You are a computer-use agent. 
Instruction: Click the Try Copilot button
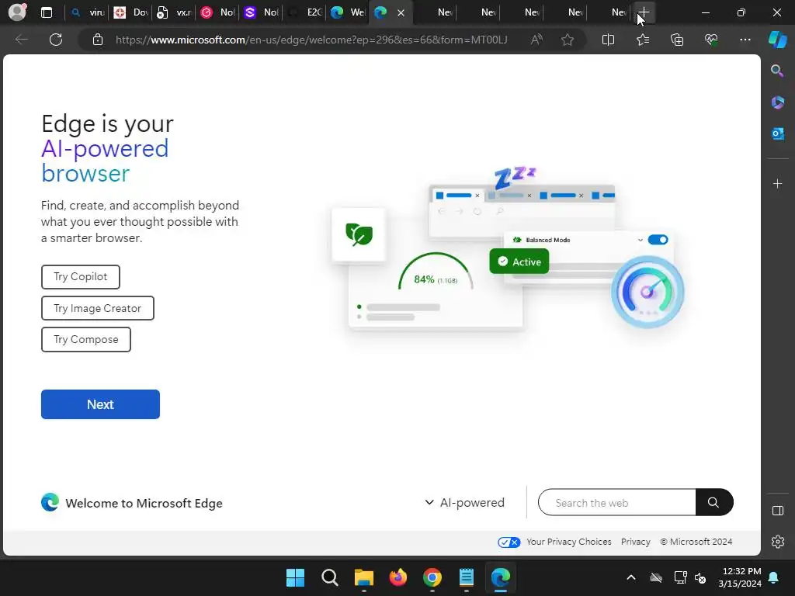point(81,277)
